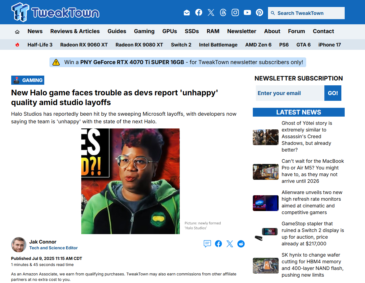Open the MacBook Pro or Air M5 headline

tap(313, 171)
